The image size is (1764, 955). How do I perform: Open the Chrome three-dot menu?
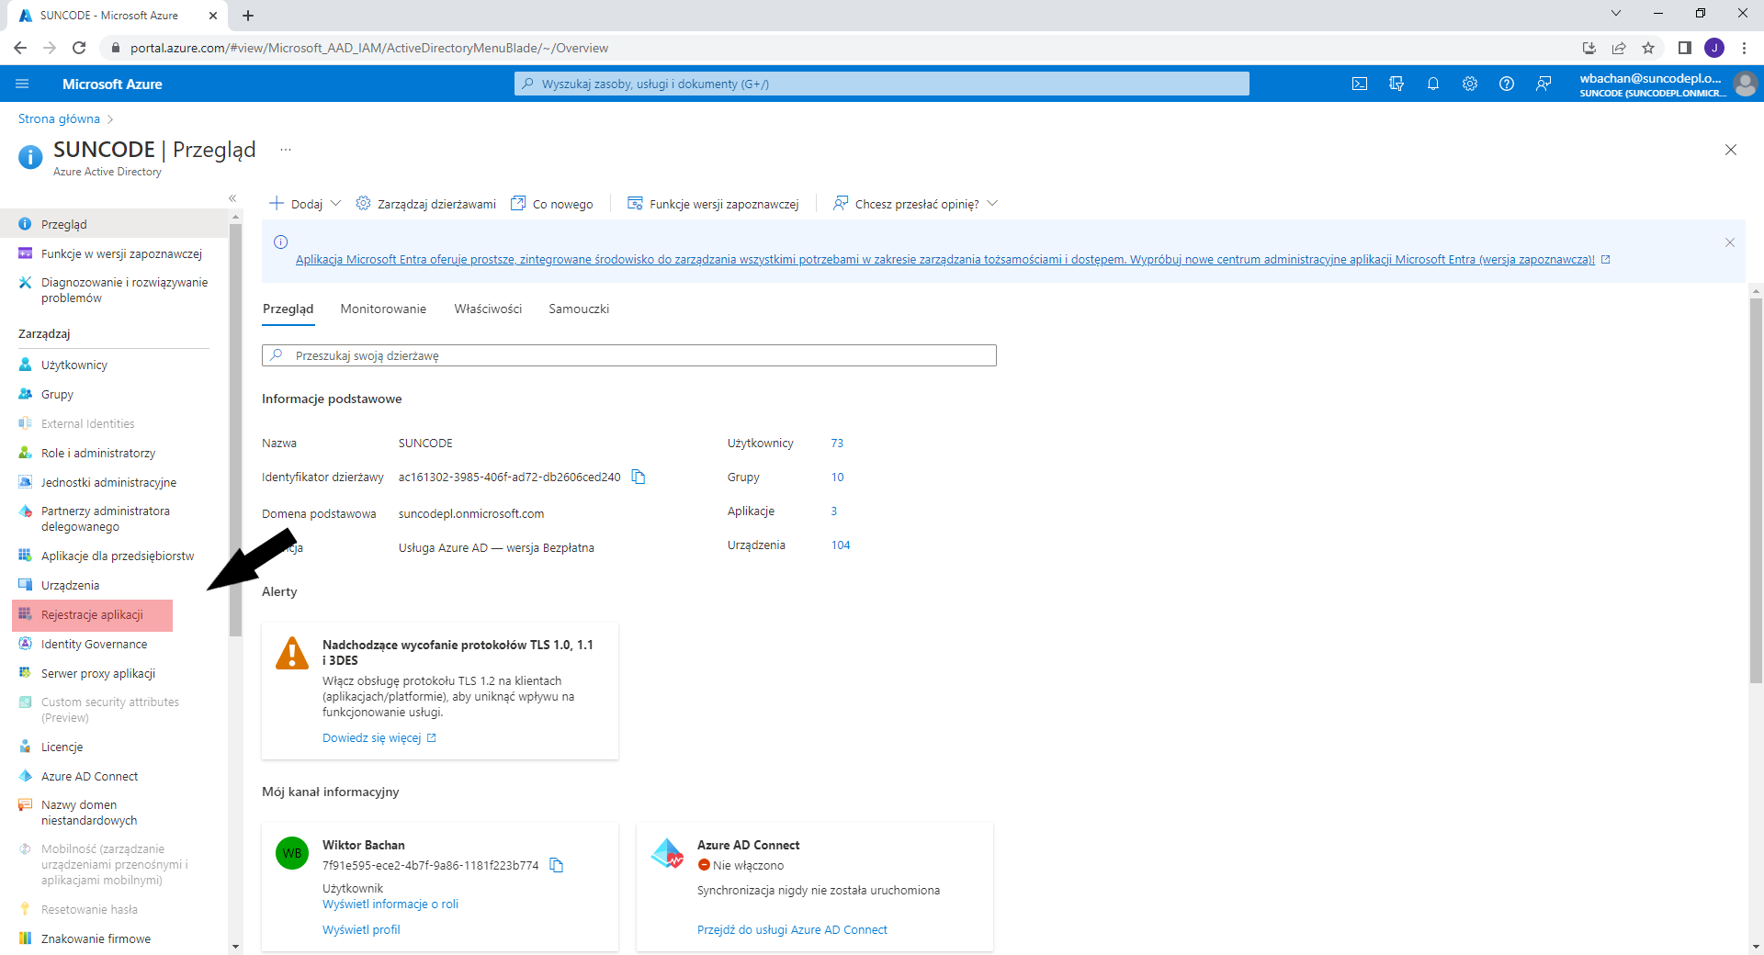tap(1744, 48)
